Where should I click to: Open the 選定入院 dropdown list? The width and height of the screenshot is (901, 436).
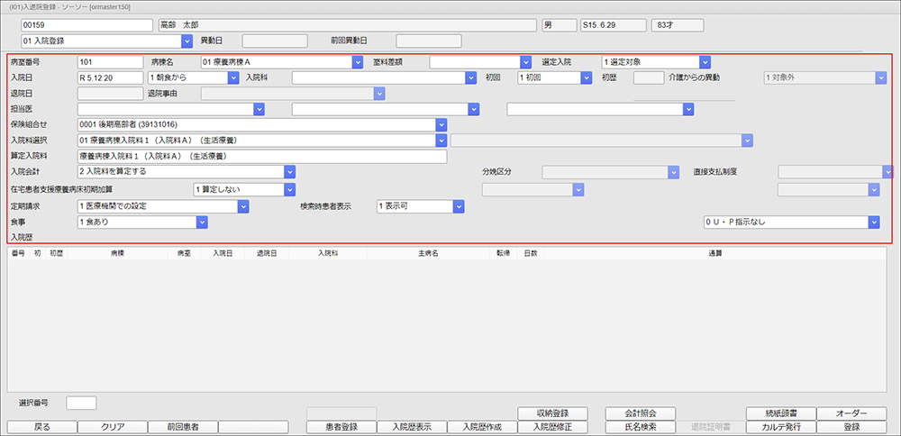click(x=705, y=62)
